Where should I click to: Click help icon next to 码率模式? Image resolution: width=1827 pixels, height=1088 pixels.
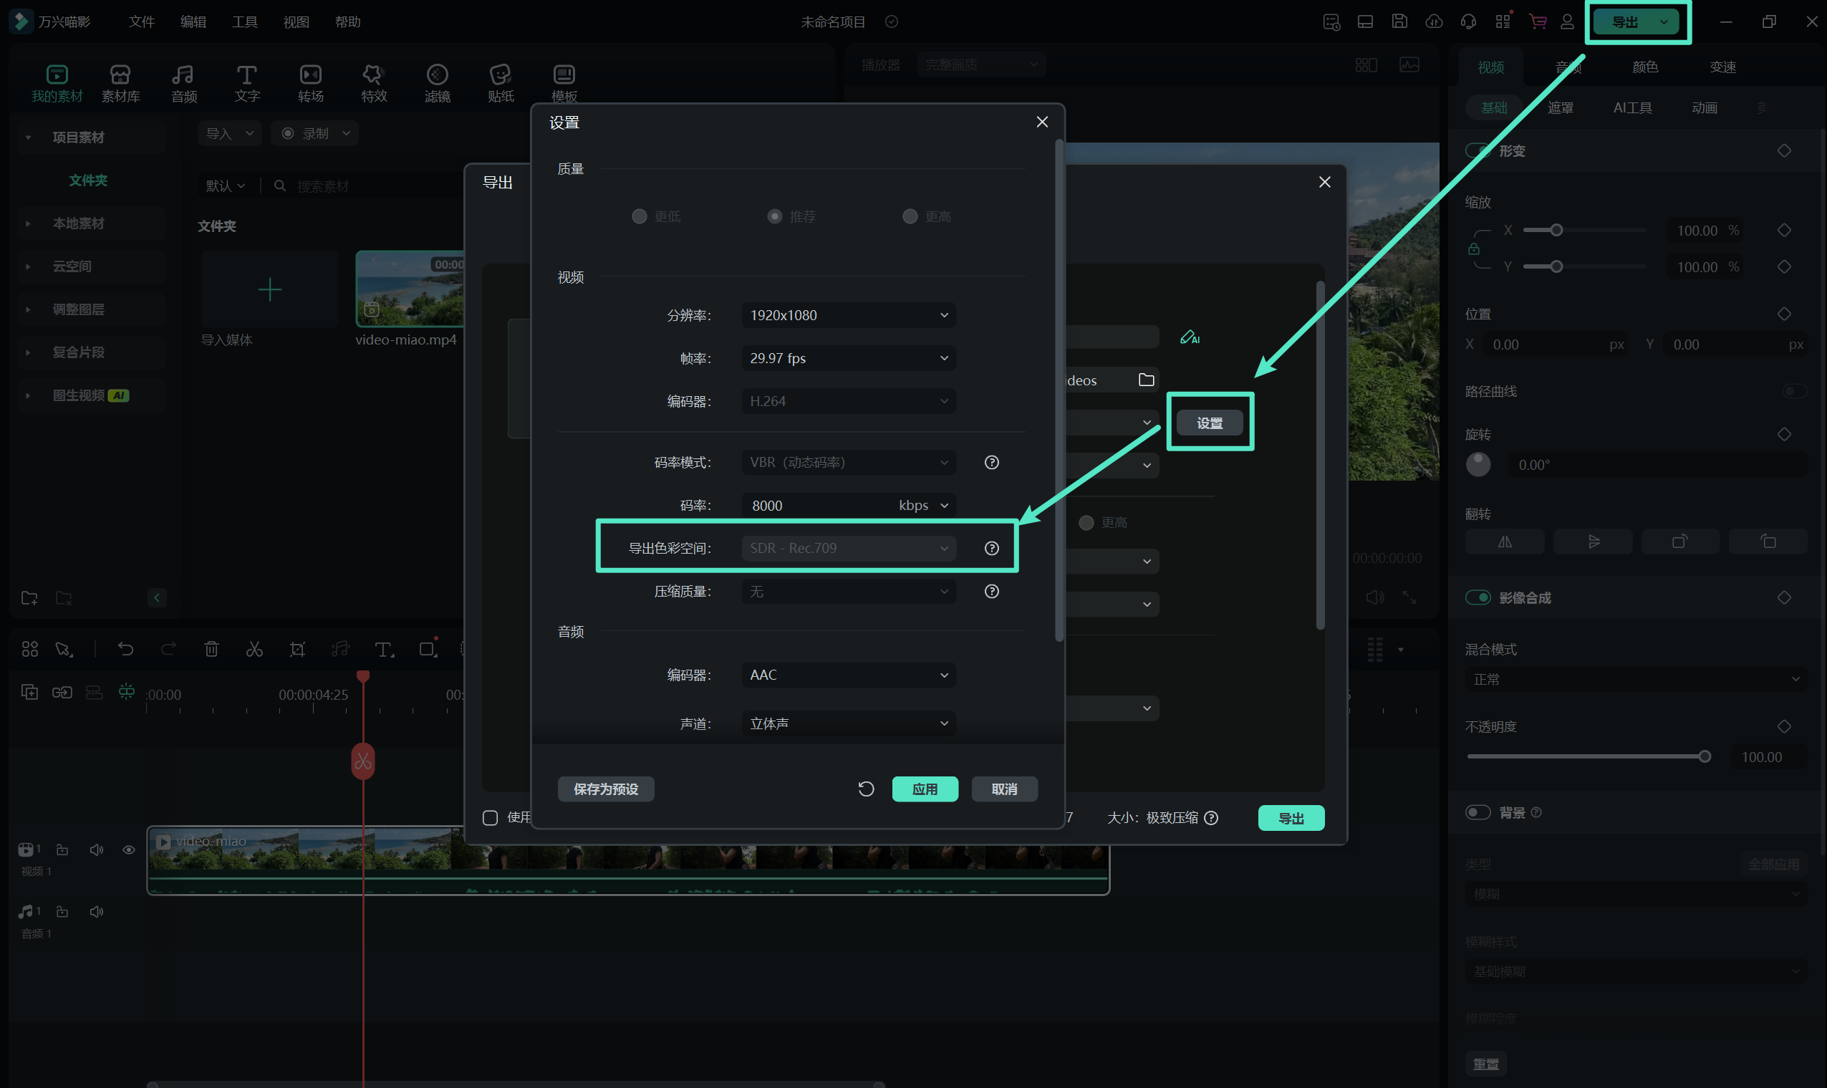(x=990, y=463)
